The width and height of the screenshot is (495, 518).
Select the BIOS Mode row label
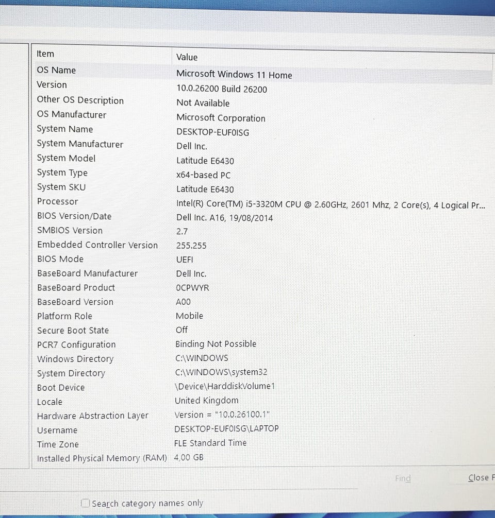[60, 259]
